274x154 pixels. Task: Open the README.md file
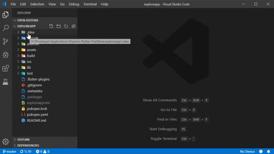(x=36, y=120)
